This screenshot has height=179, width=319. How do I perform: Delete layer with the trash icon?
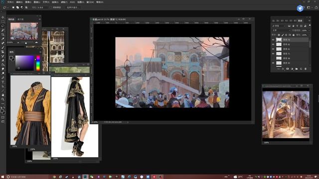pos(306,69)
